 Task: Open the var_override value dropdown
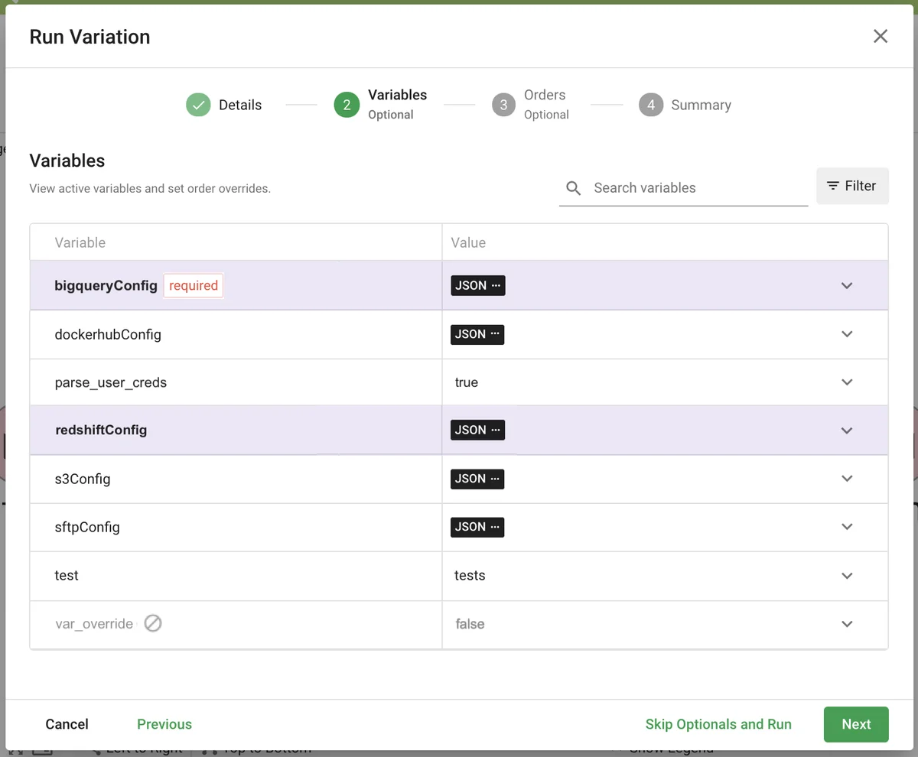[x=847, y=624]
